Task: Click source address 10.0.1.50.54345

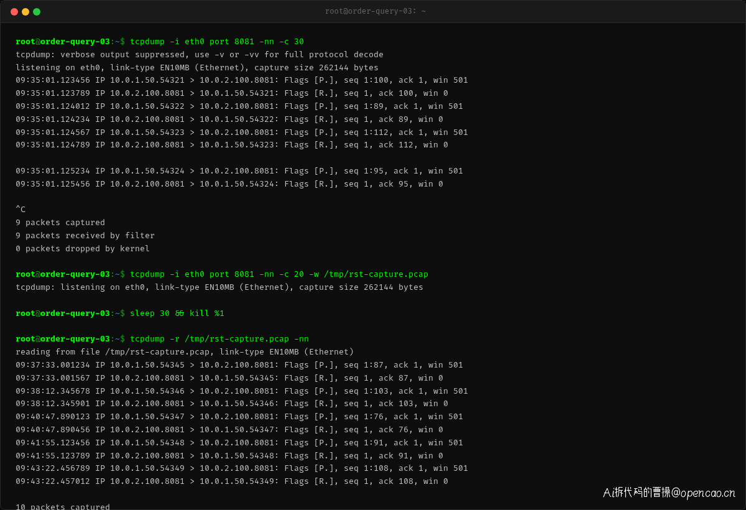Action: [x=147, y=365]
